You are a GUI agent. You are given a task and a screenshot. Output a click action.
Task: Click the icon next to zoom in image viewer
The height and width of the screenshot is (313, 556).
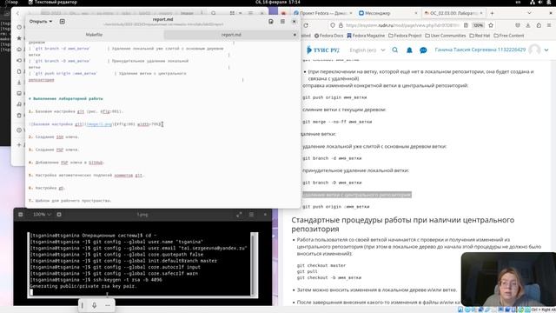click(59, 215)
